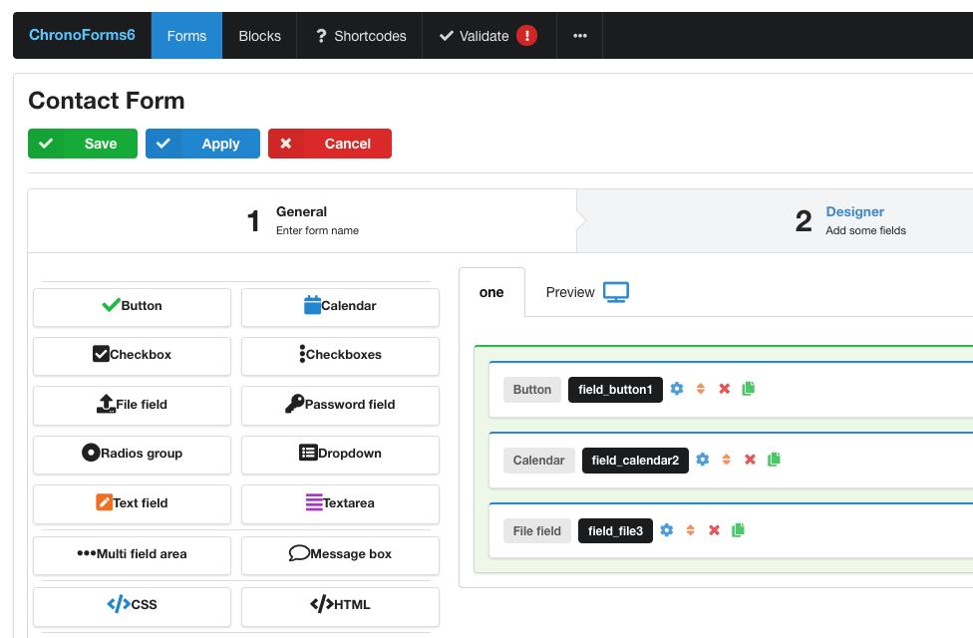Delete the field_calendar2 field with red X

(750, 460)
